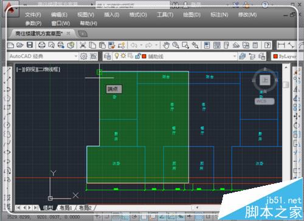This screenshot has height=221, width=304.
Task: Open the 格式(O) menu
Action: [138, 15]
